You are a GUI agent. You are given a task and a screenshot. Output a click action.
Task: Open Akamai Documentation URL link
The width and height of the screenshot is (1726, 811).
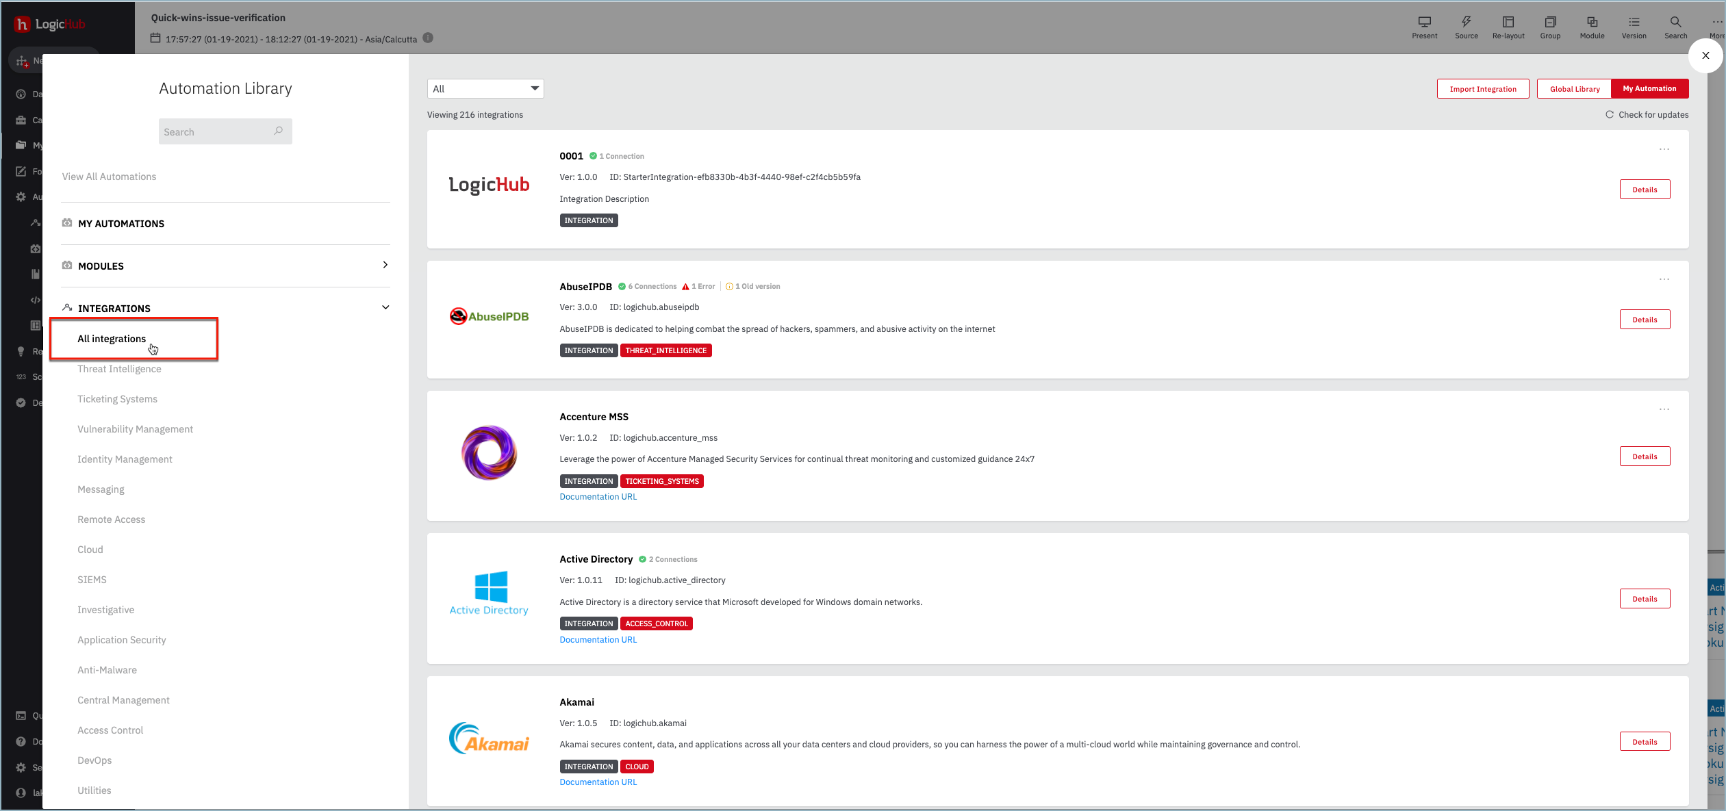[x=598, y=782]
